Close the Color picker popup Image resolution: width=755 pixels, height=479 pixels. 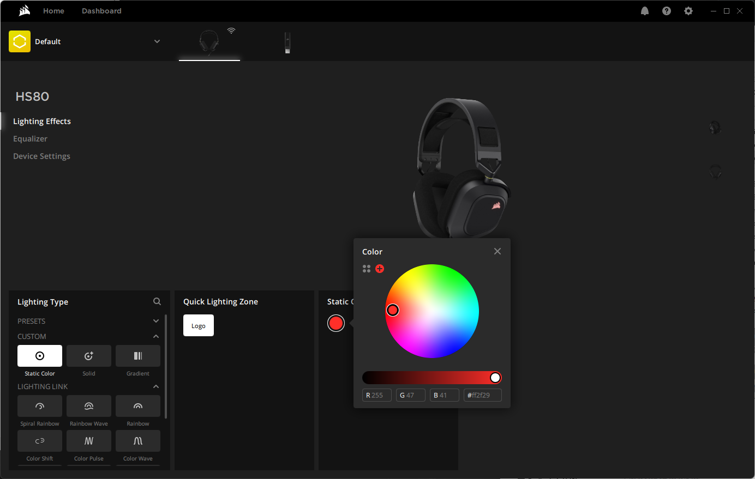[x=498, y=251]
